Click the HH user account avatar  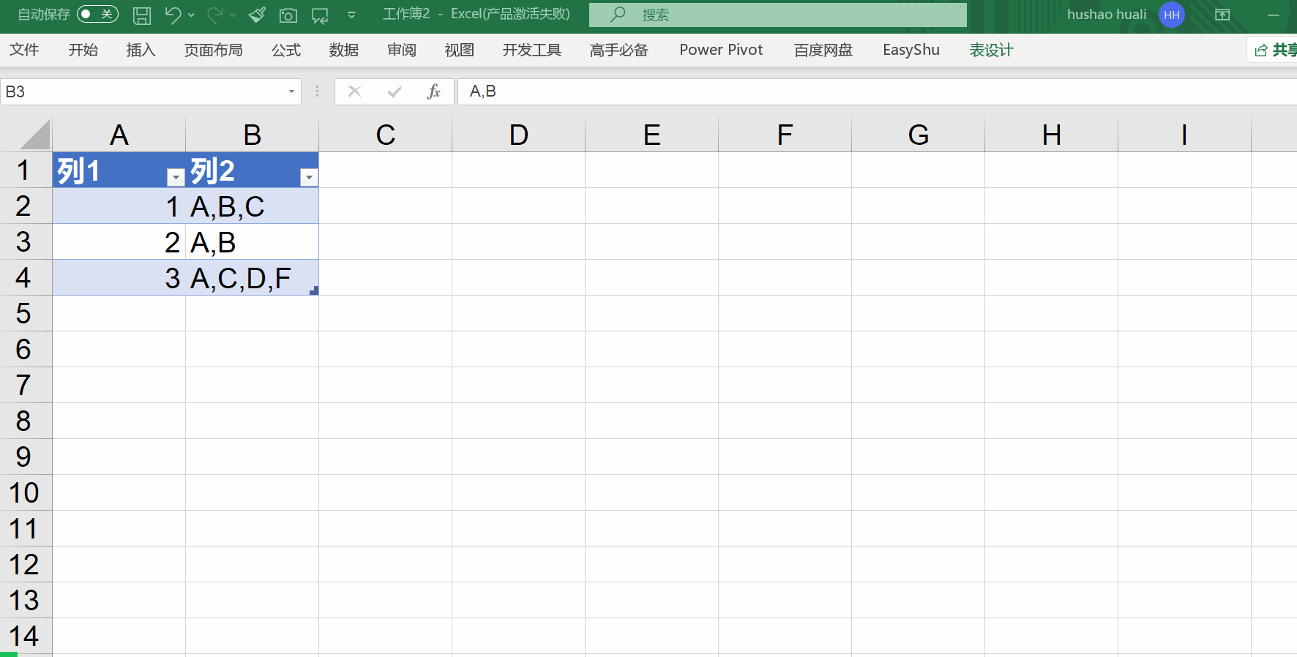(x=1172, y=15)
